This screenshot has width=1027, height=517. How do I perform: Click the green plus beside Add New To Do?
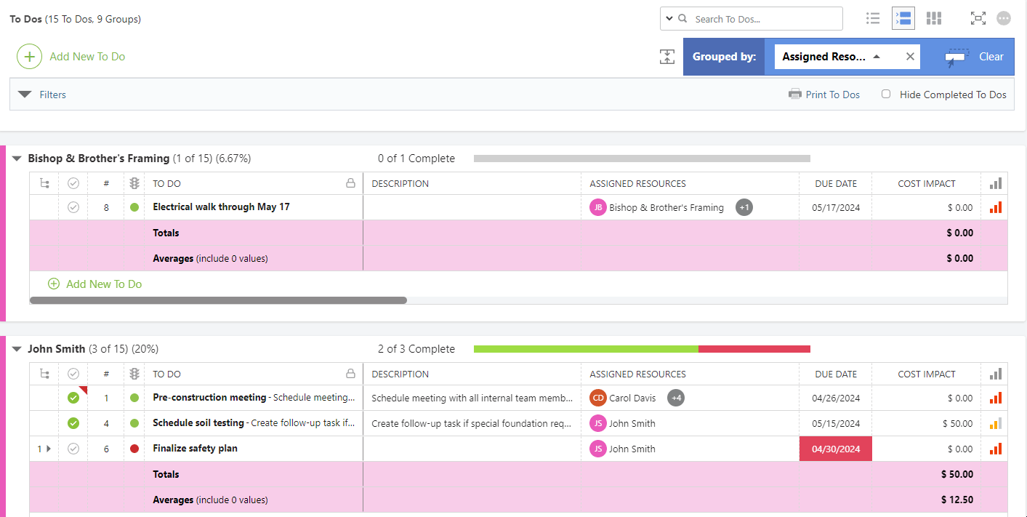pos(29,56)
